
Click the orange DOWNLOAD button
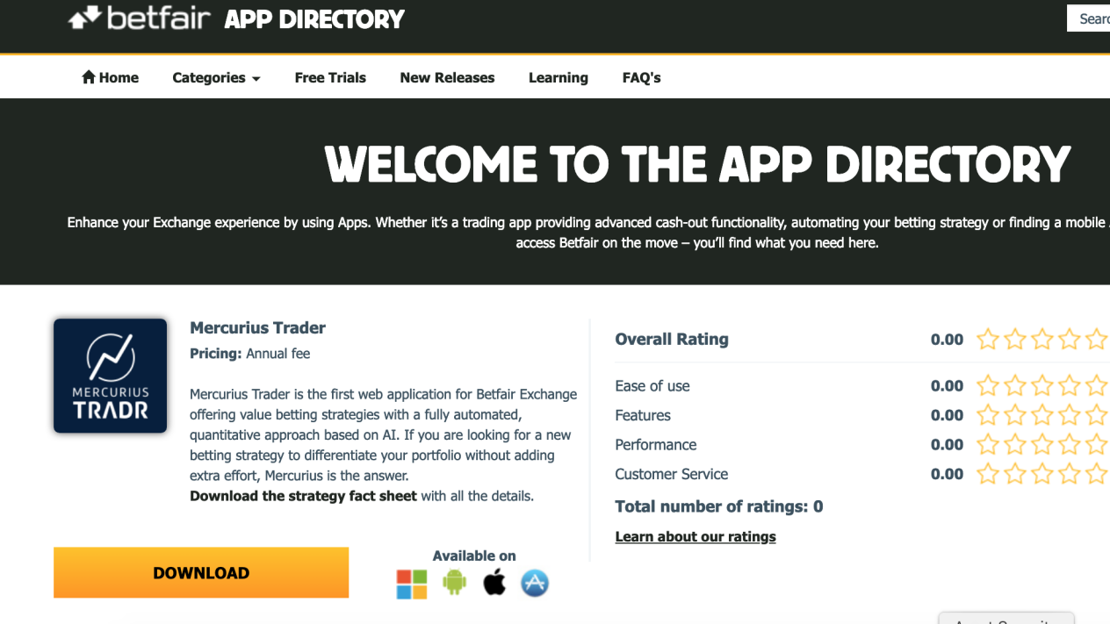coord(201,572)
